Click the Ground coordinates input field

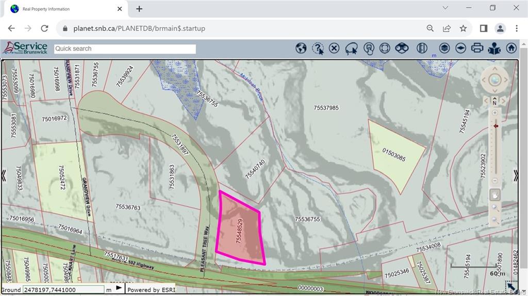tap(63, 290)
